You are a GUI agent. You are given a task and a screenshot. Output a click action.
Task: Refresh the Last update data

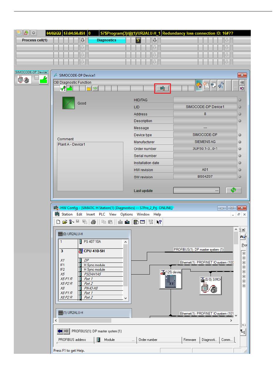coord(233,190)
